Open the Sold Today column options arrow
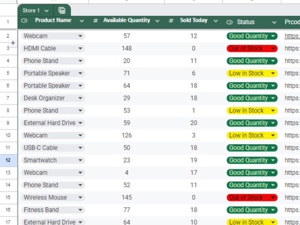The image size is (300, 225). coord(216,21)
